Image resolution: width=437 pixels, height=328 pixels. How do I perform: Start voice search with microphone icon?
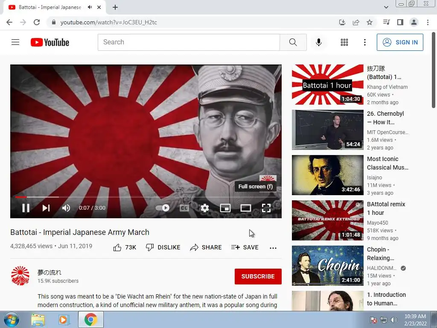[x=319, y=42]
